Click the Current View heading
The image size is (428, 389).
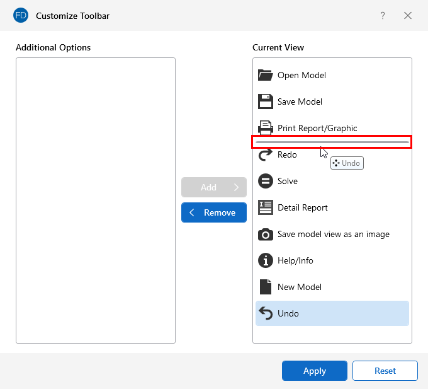[278, 47]
